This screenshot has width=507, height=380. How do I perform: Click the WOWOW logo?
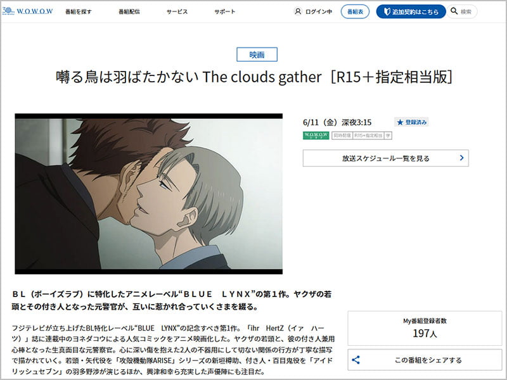tap(27, 11)
